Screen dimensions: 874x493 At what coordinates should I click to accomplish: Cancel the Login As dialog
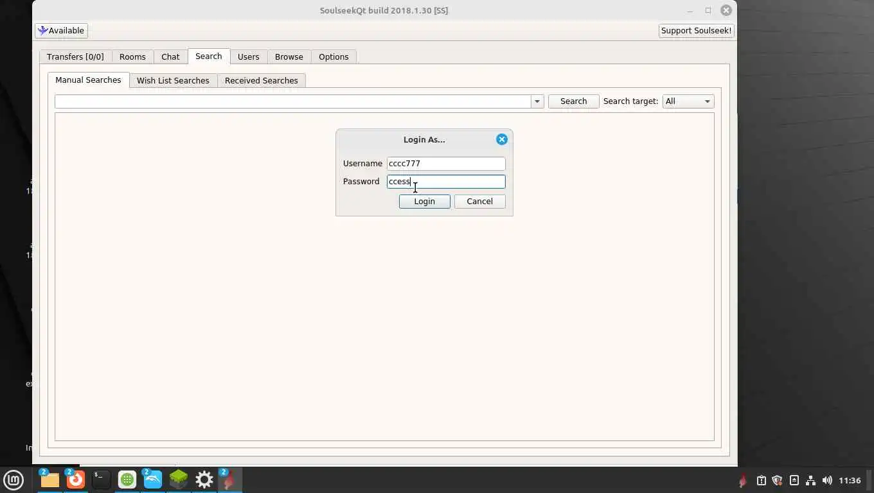pos(479,202)
